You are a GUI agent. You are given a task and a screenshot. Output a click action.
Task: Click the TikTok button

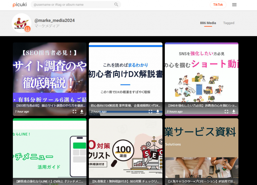tap(218, 5)
